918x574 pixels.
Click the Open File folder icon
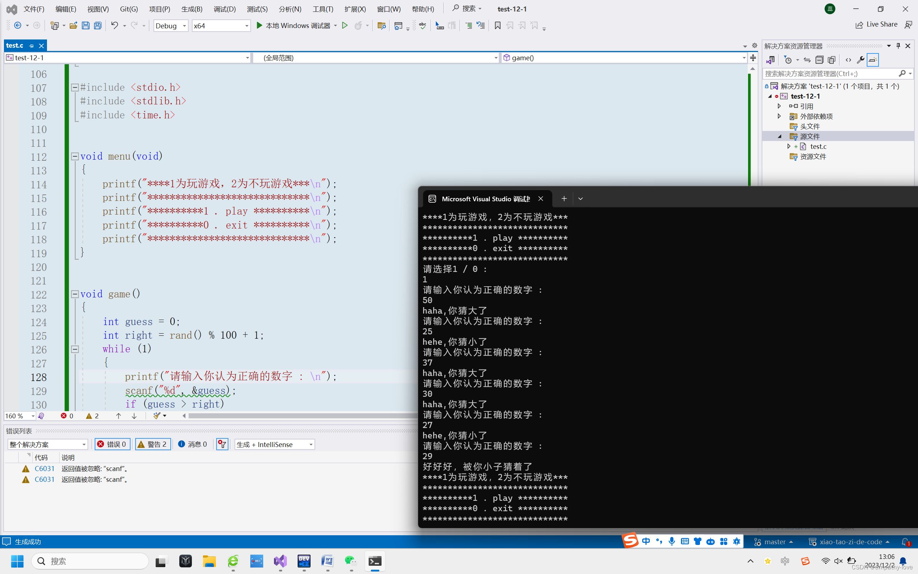pyautogui.click(x=73, y=25)
